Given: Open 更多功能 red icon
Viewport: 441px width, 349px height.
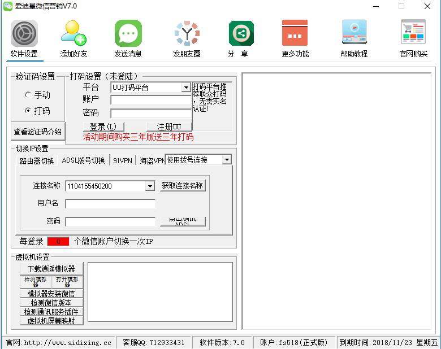Looking at the screenshot, I should click(x=295, y=33).
